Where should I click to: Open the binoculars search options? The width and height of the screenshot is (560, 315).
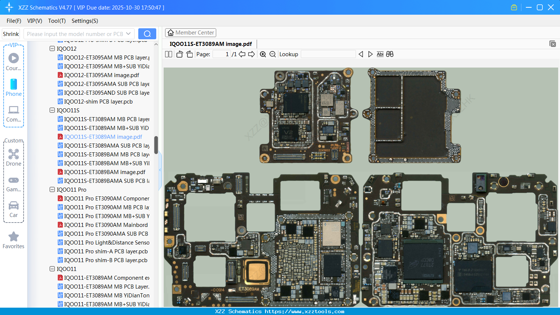[x=390, y=54]
